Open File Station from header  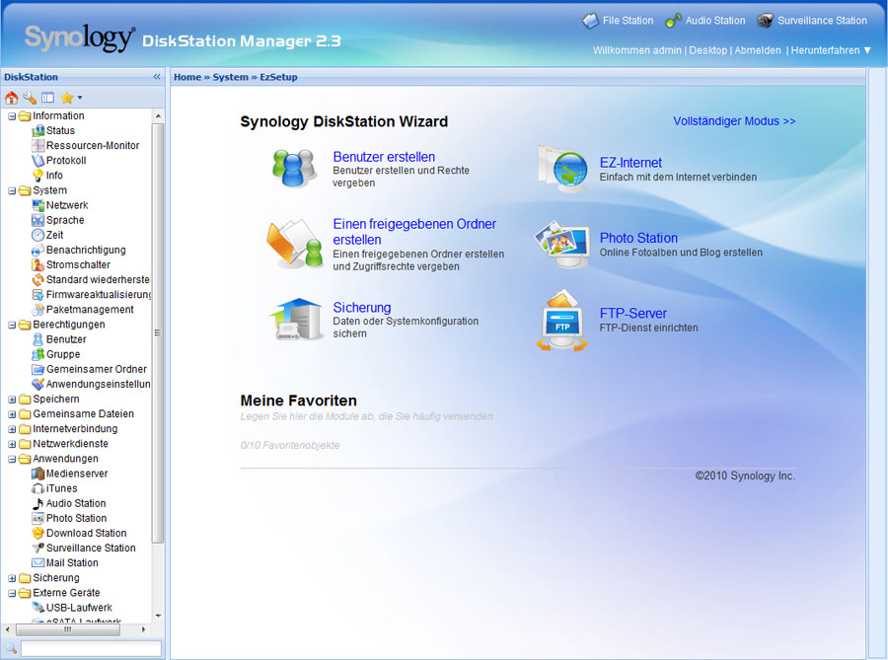[x=618, y=21]
